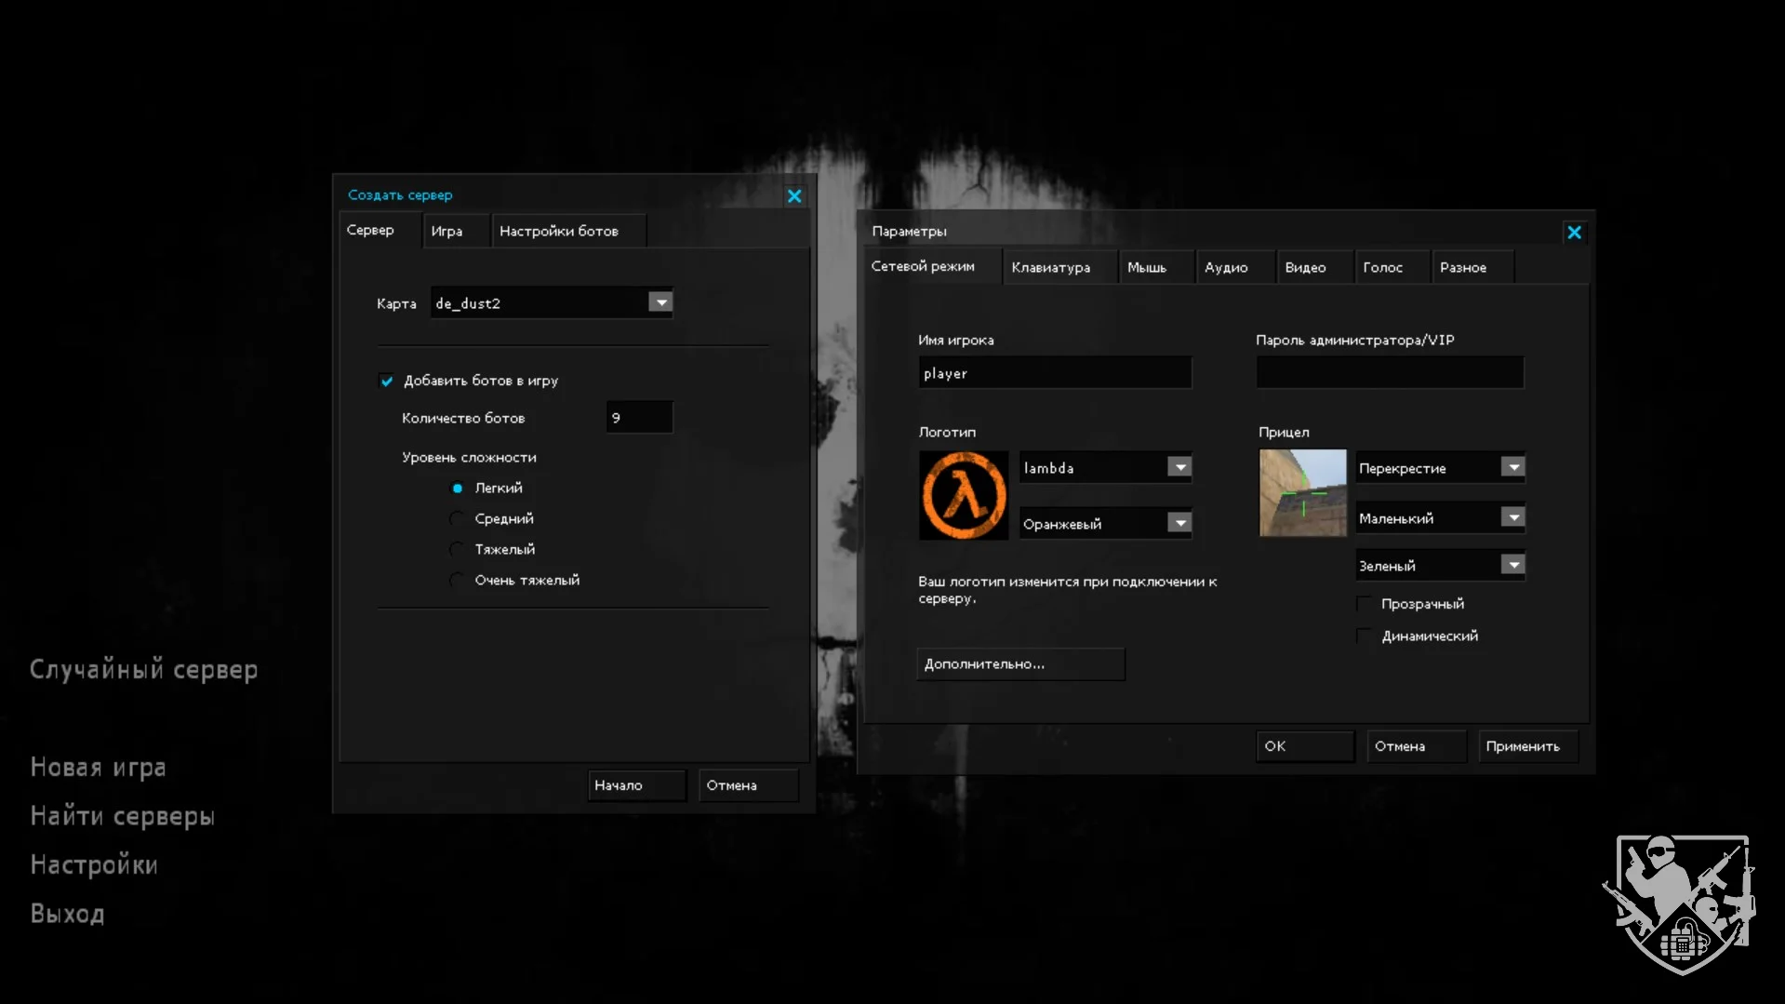Expand the Маленький crosshair size dropdown
This screenshot has height=1004, width=1785.
click(1513, 517)
